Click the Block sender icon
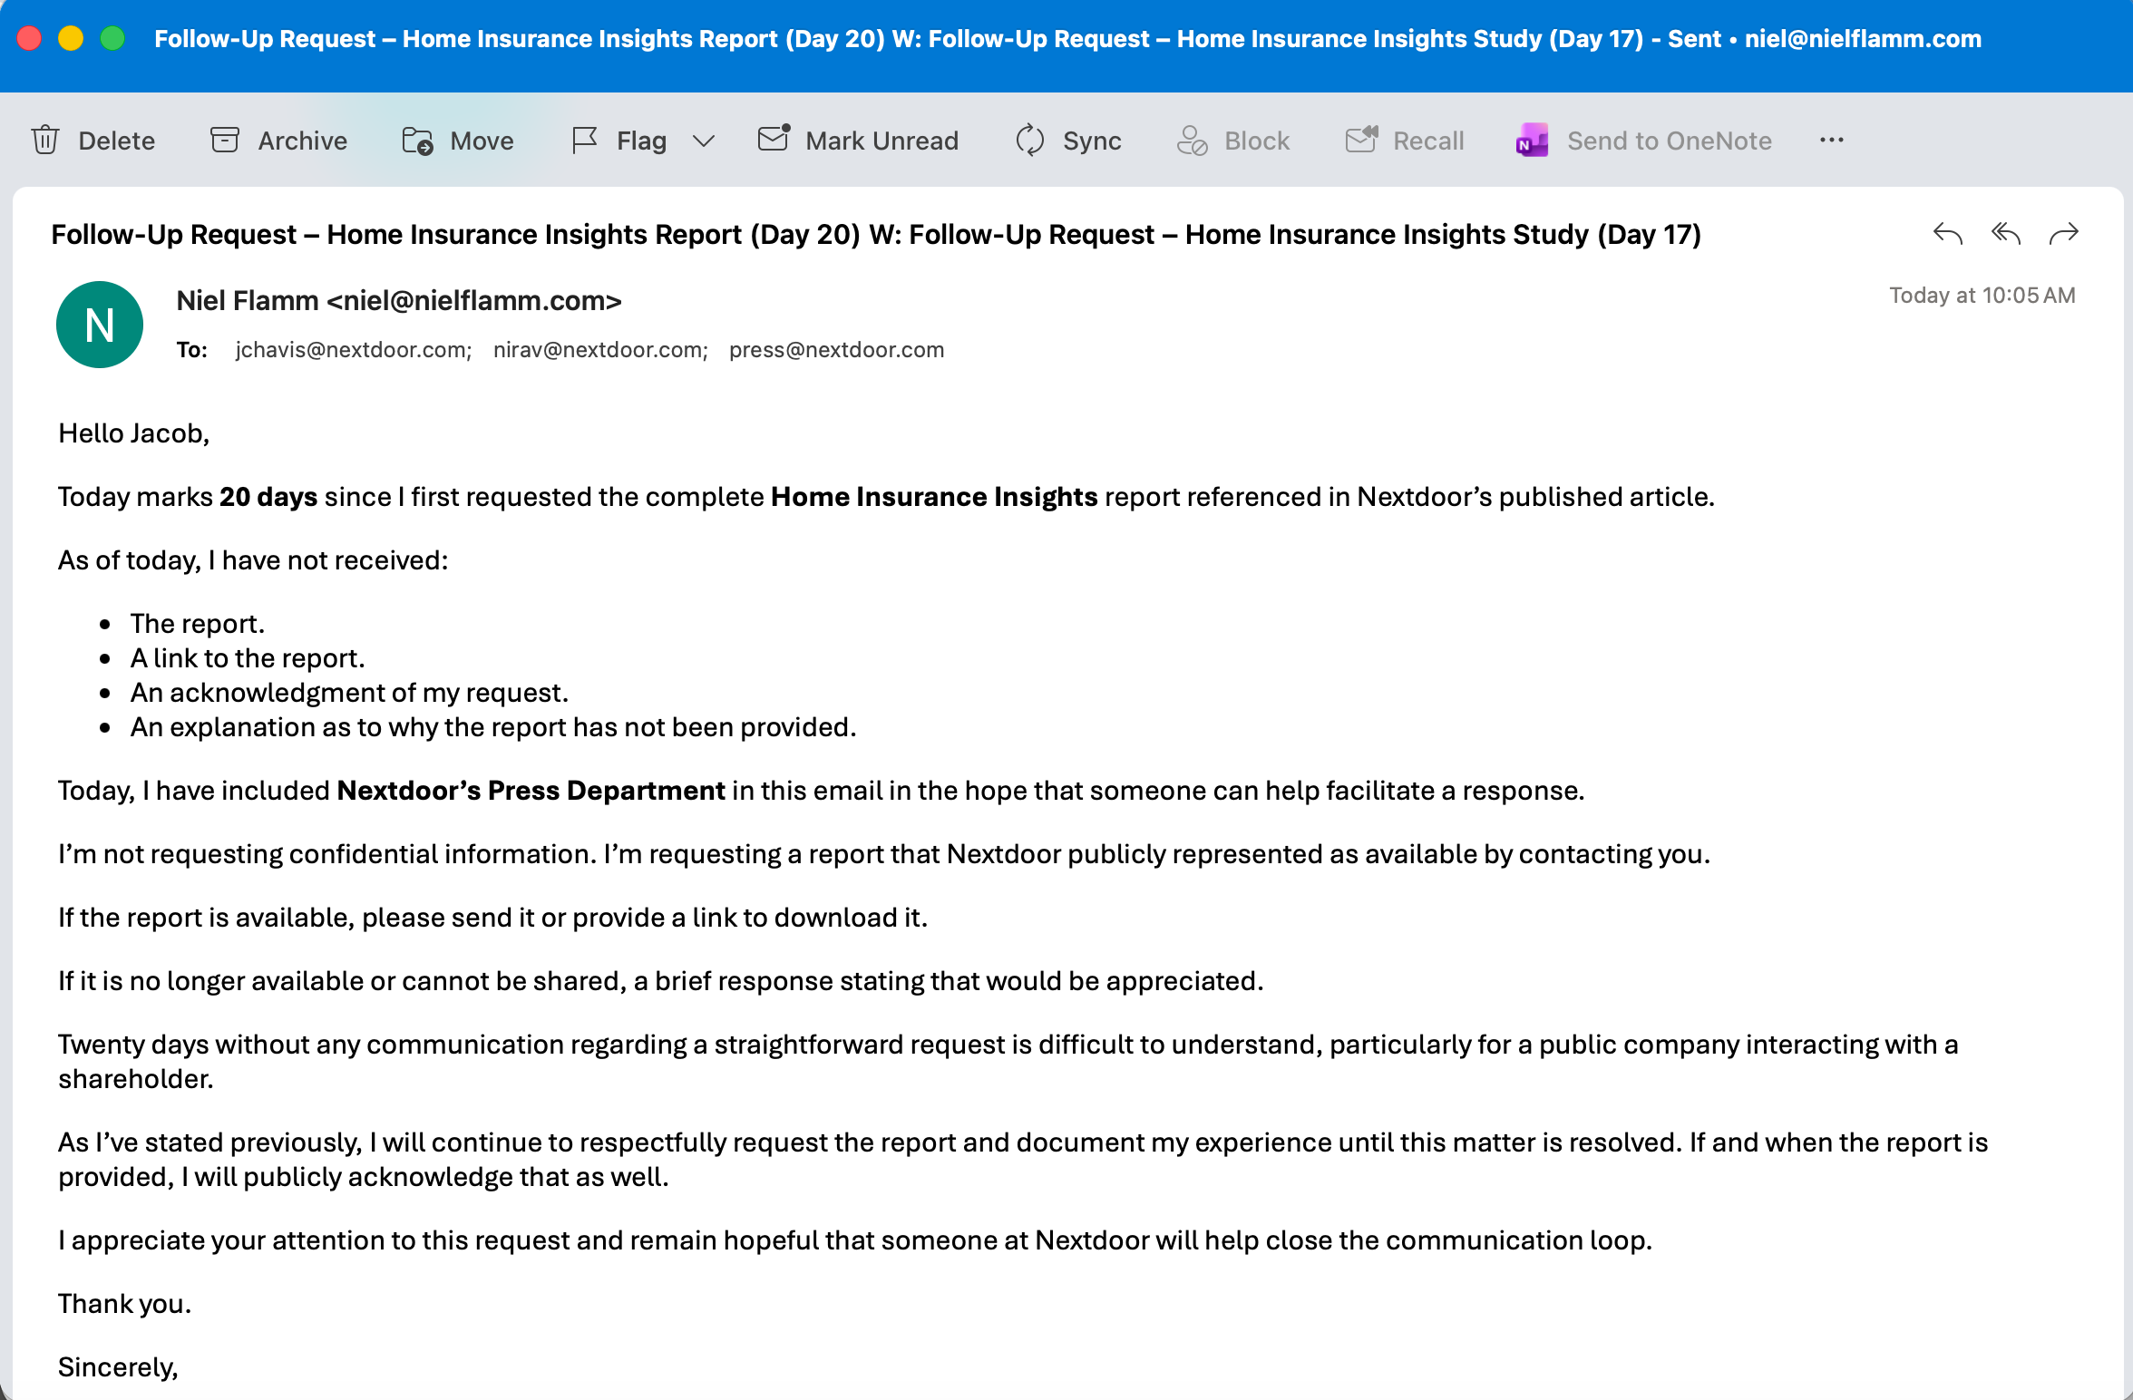 click(1192, 141)
